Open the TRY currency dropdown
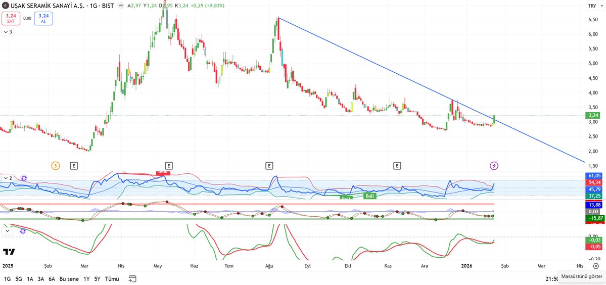 [595, 6]
